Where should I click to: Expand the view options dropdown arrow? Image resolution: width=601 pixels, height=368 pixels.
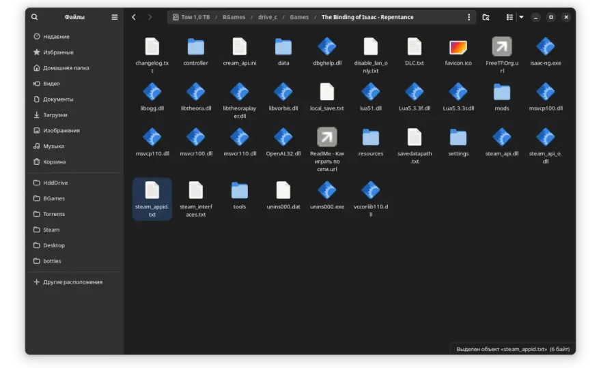click(x=521, y=17)
